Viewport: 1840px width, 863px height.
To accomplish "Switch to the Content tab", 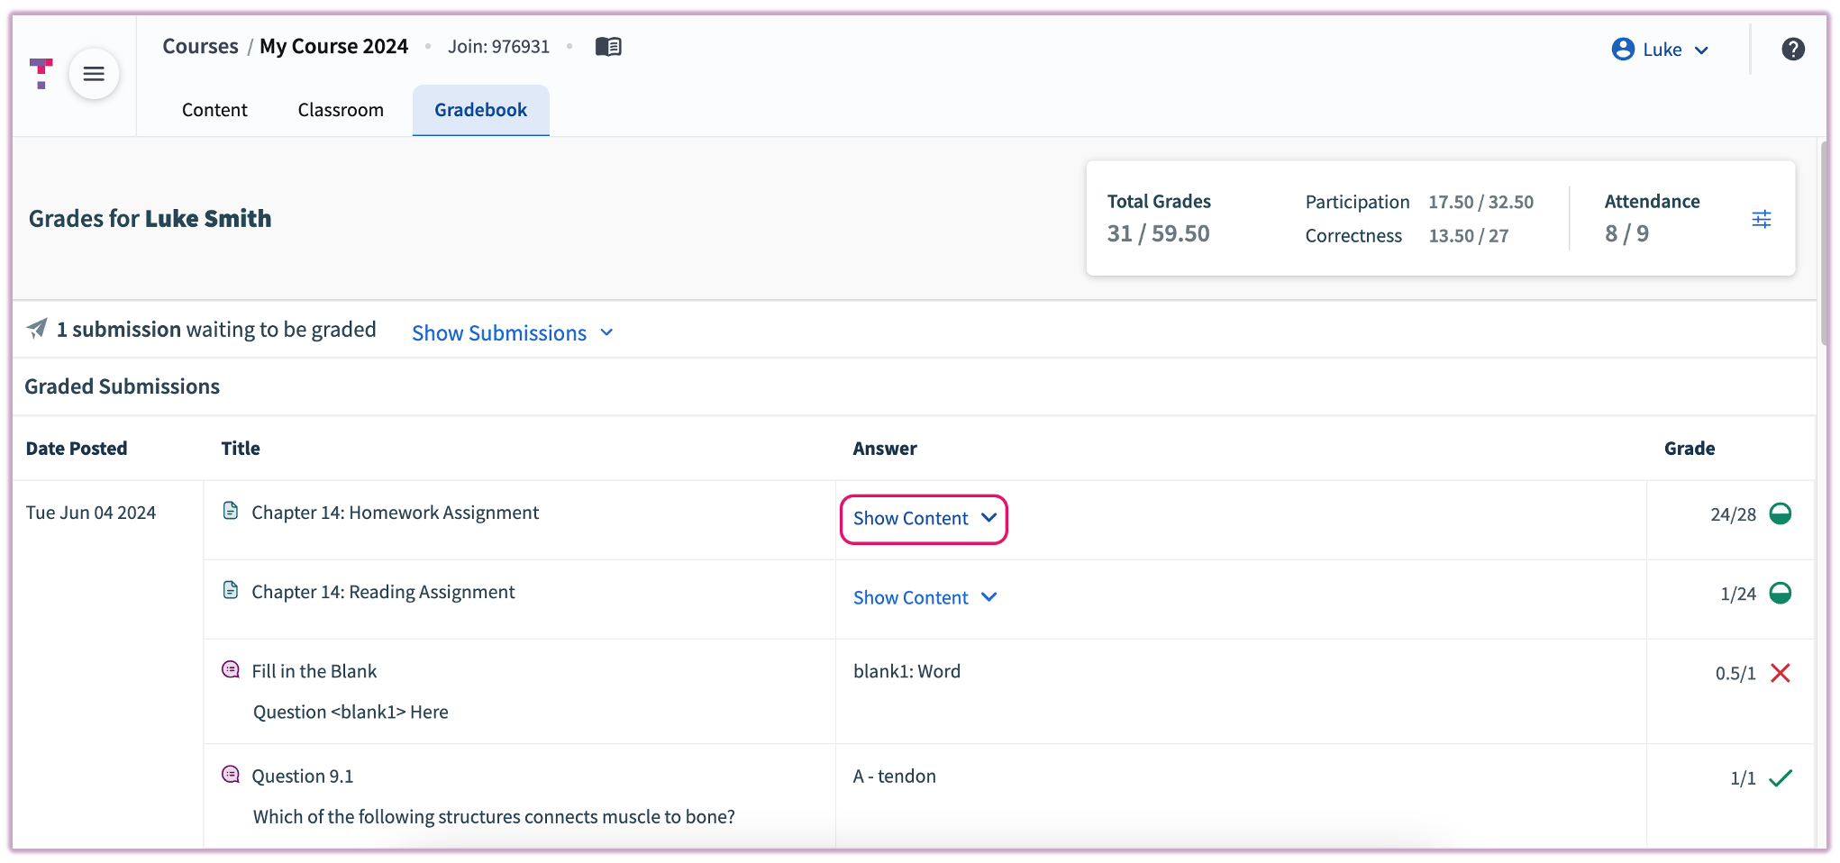I will tap(214, 110).
